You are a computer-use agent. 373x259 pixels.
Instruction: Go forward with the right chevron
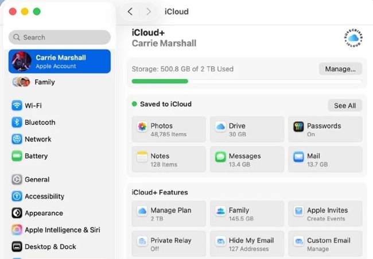149,11
